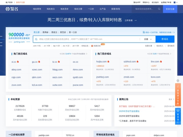Click 域名转入 link

coord(160,46)
